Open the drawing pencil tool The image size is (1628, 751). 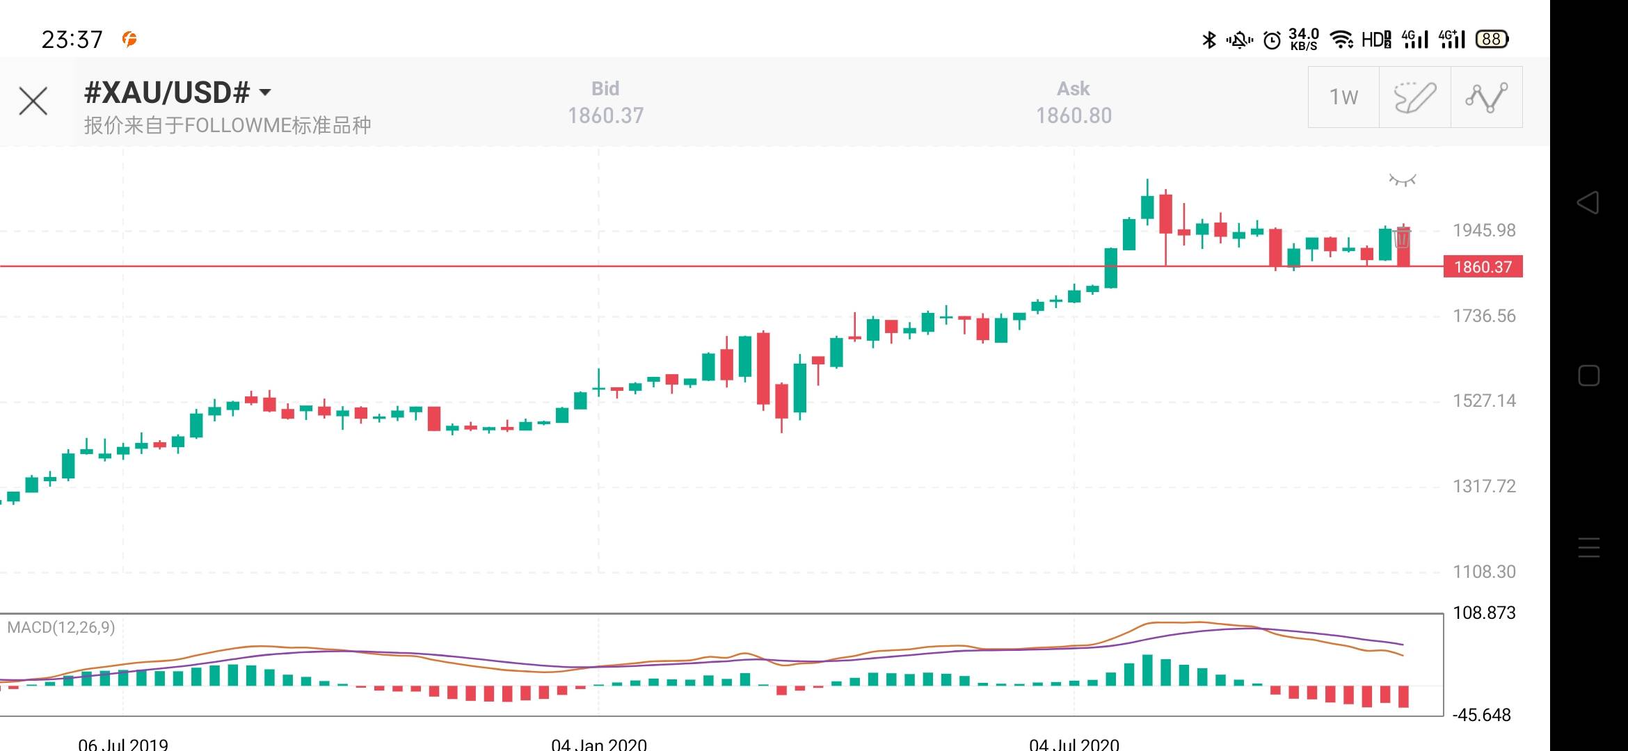[x=1414, y=97]
